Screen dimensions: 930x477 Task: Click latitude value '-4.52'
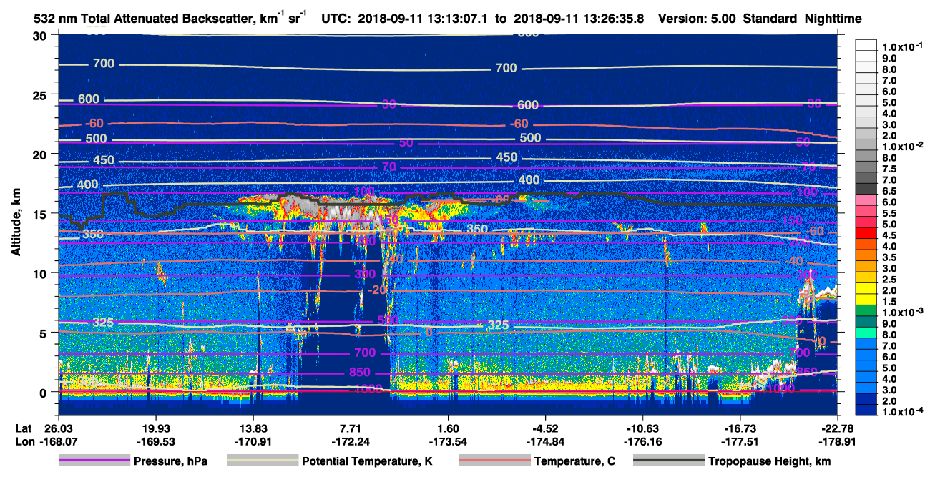545,427
